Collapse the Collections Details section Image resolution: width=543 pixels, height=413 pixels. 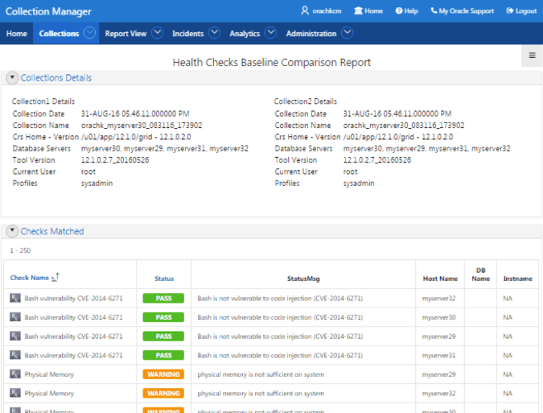click(x=12, y=77)
